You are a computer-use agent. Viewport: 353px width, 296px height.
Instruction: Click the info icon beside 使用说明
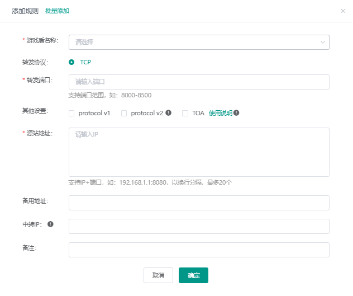pos(236,113)
